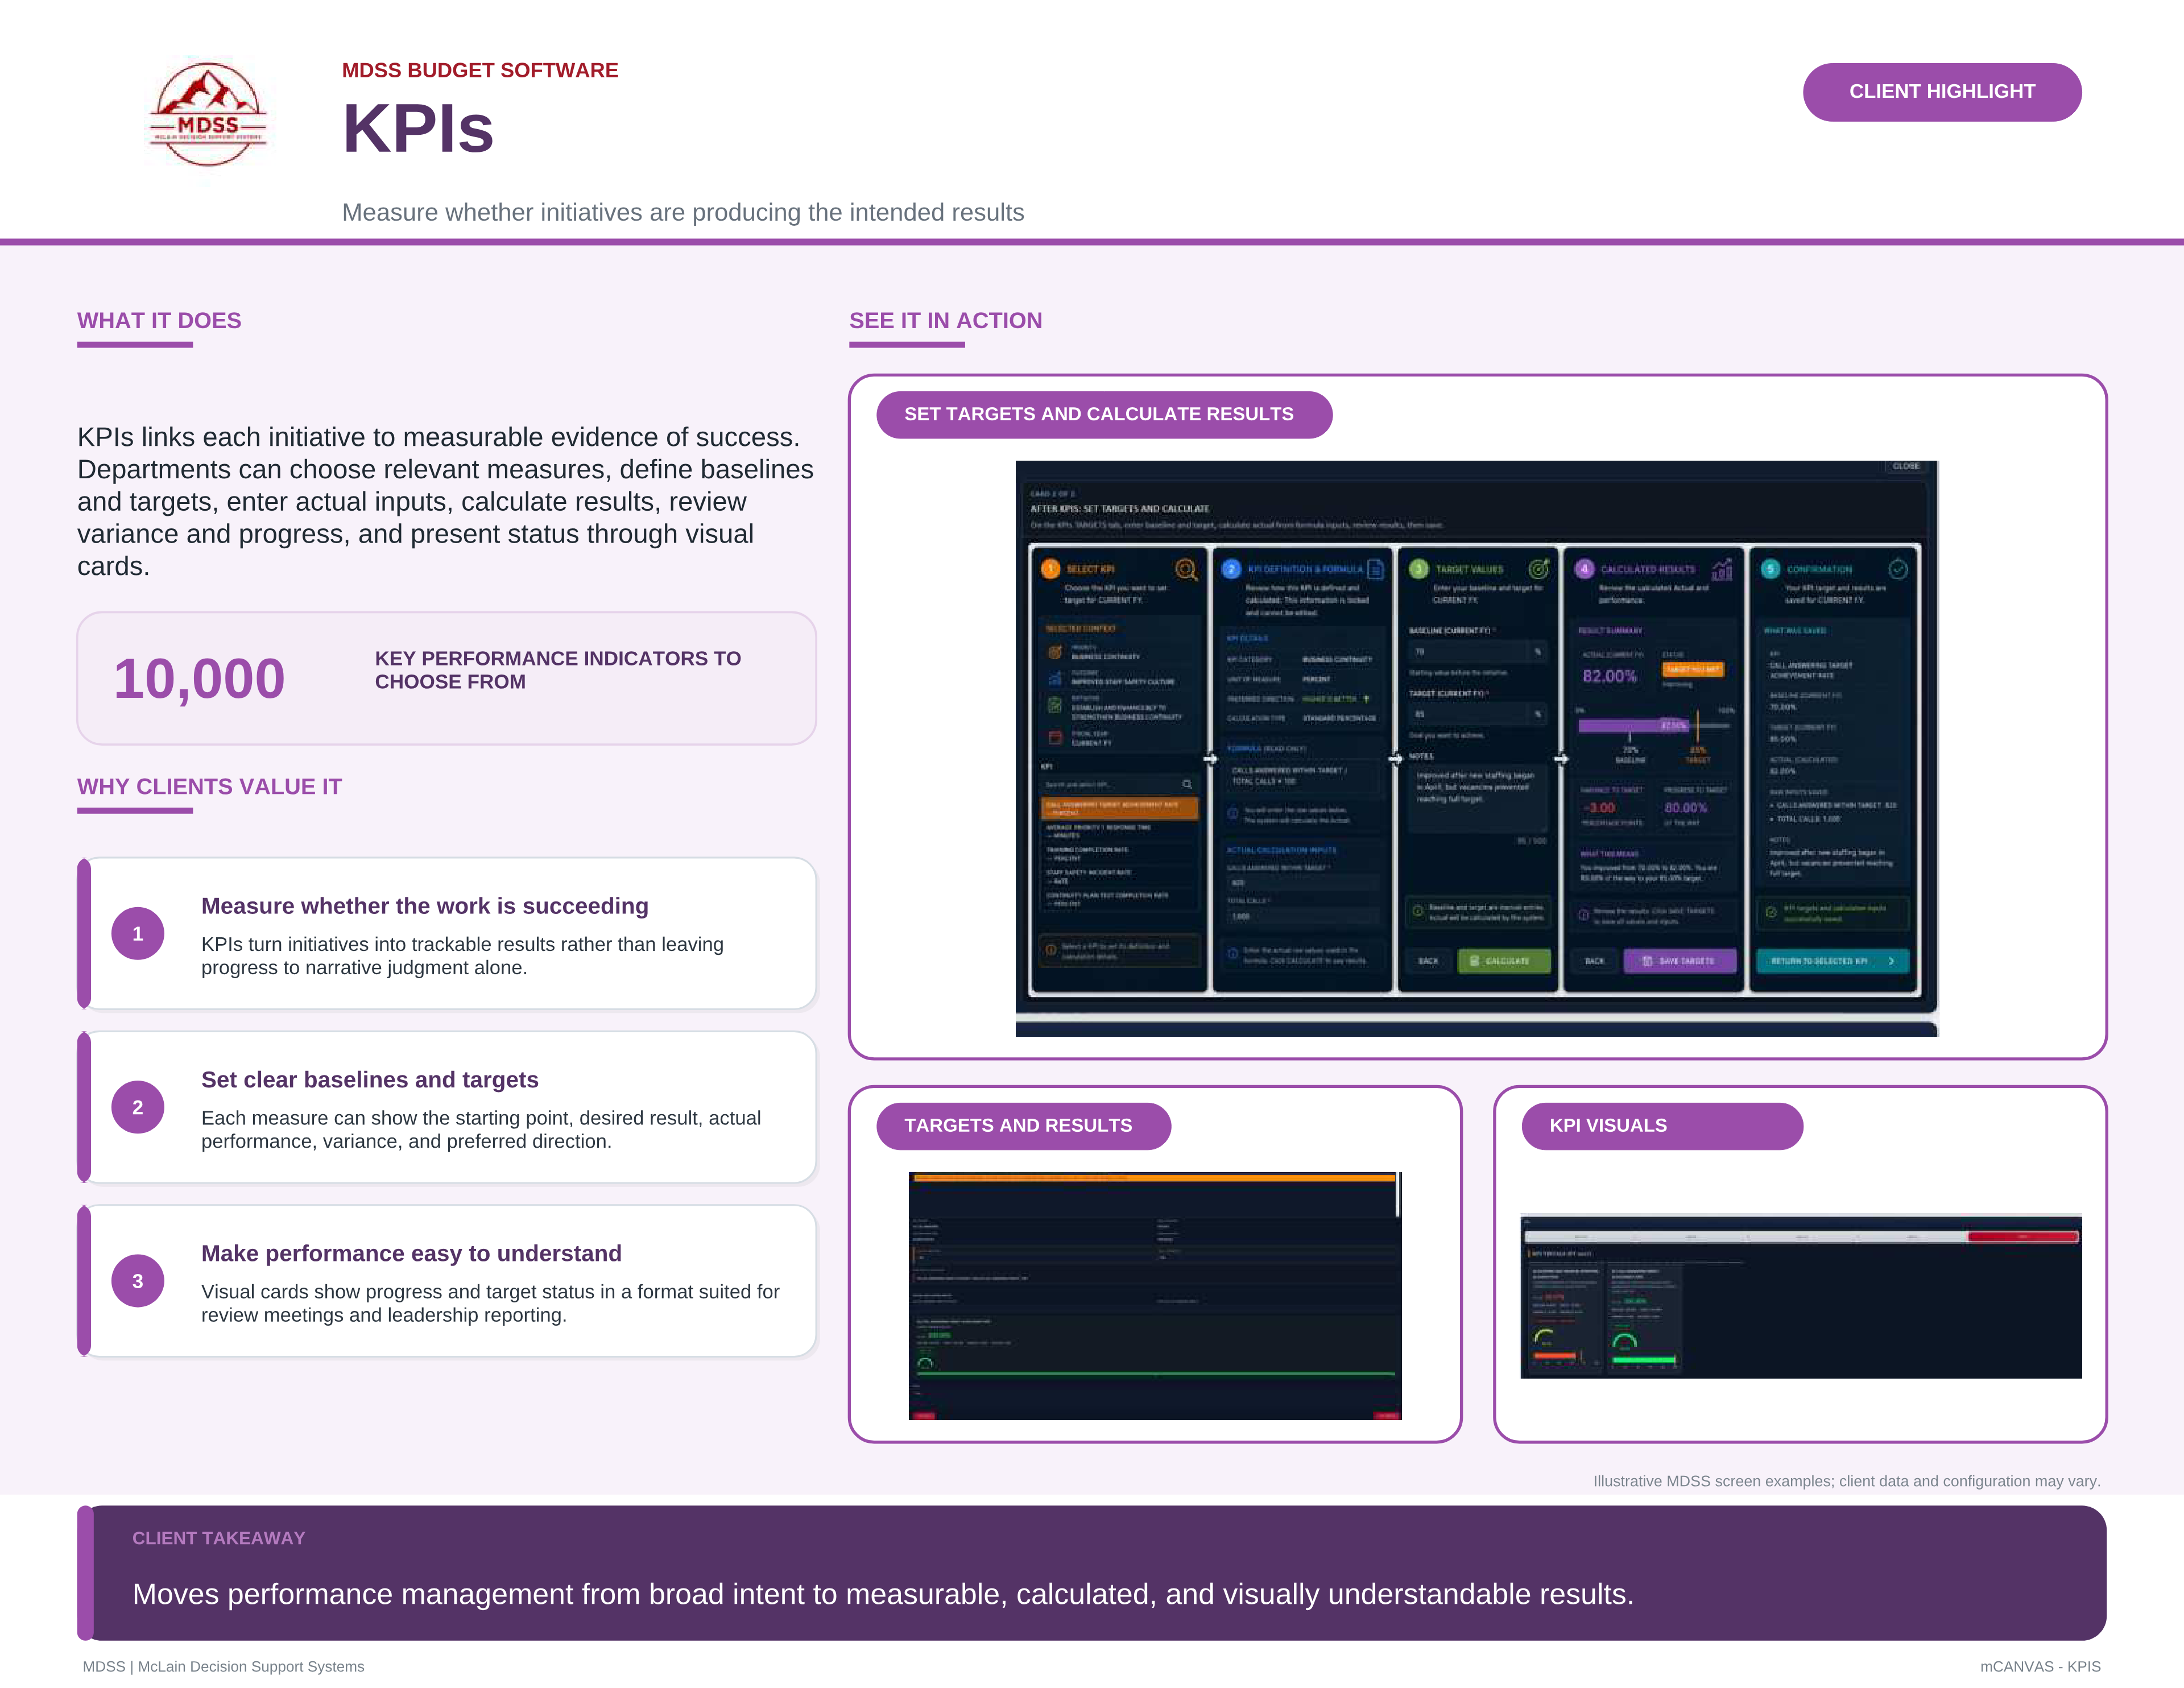Screen dimensions: 2184x1688
Task: Click the Target (Current FY) input field
Action: point(1477,714)
